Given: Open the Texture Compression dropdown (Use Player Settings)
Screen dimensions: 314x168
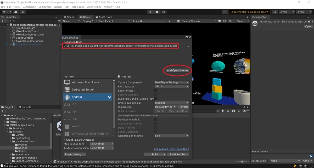Looking at the screenshot, I should coord(172,82).
